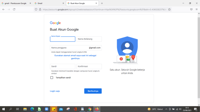The image size is (200, 112).
Task: Click the Nama Depan input field
Action: pos(62,39)
